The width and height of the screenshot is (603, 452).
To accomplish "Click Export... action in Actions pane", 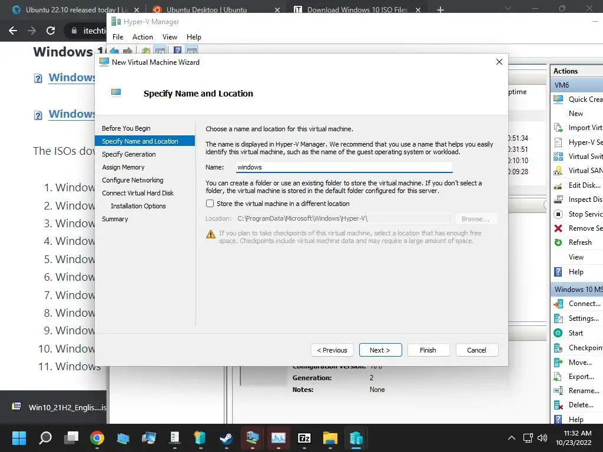I will click(x=574, y=377).
